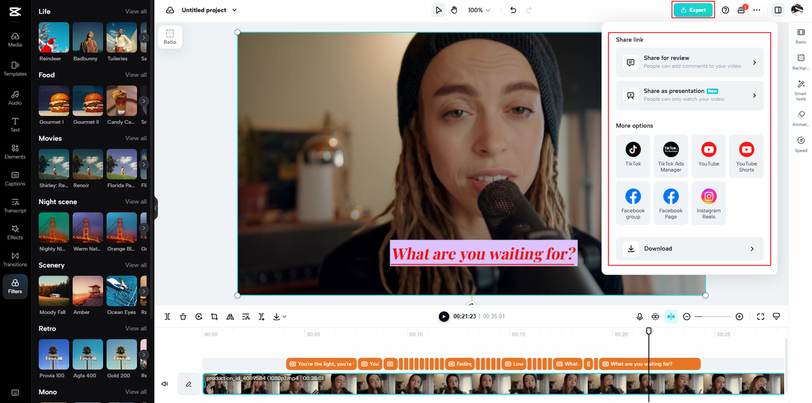Select the YouTube Shorts icon
This screenshot has height=403, width=812.
click(x=746, y=155)
